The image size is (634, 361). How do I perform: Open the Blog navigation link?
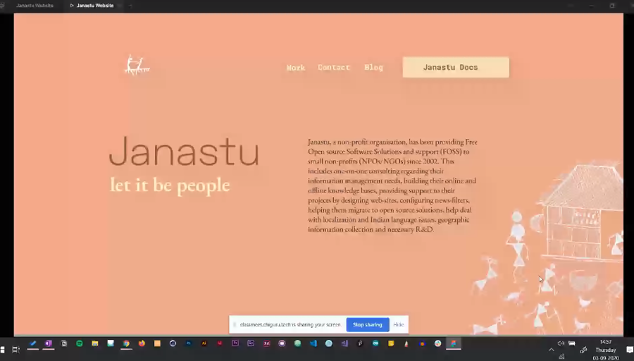[373, 68]
